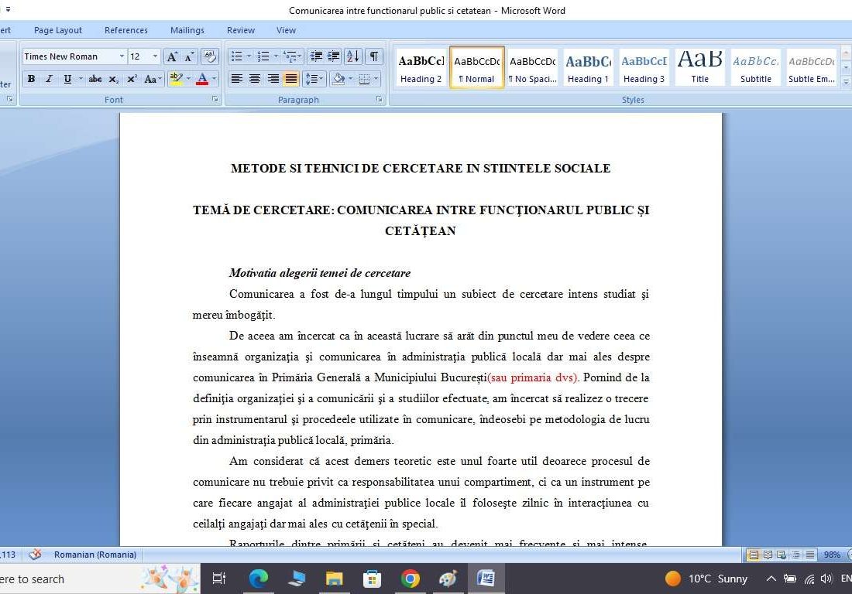Enable right text alignment
This screenshot has width=852, height=594.
tap(273, 78)
